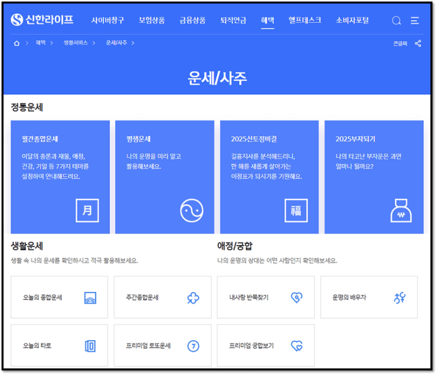Click the 운세/사주 breadcrumb link
The height and width of the screenshot is (375, 437).
pyautogui.click(x=116, y=43)
